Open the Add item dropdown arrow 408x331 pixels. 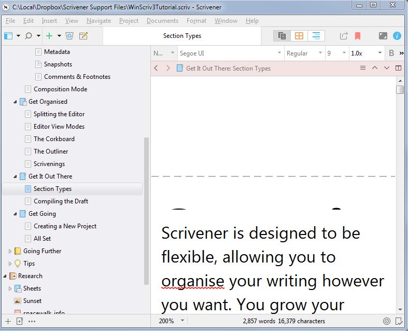[x=59, y=36]
